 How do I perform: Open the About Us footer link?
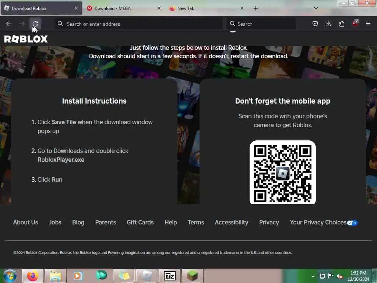(25, 222)
